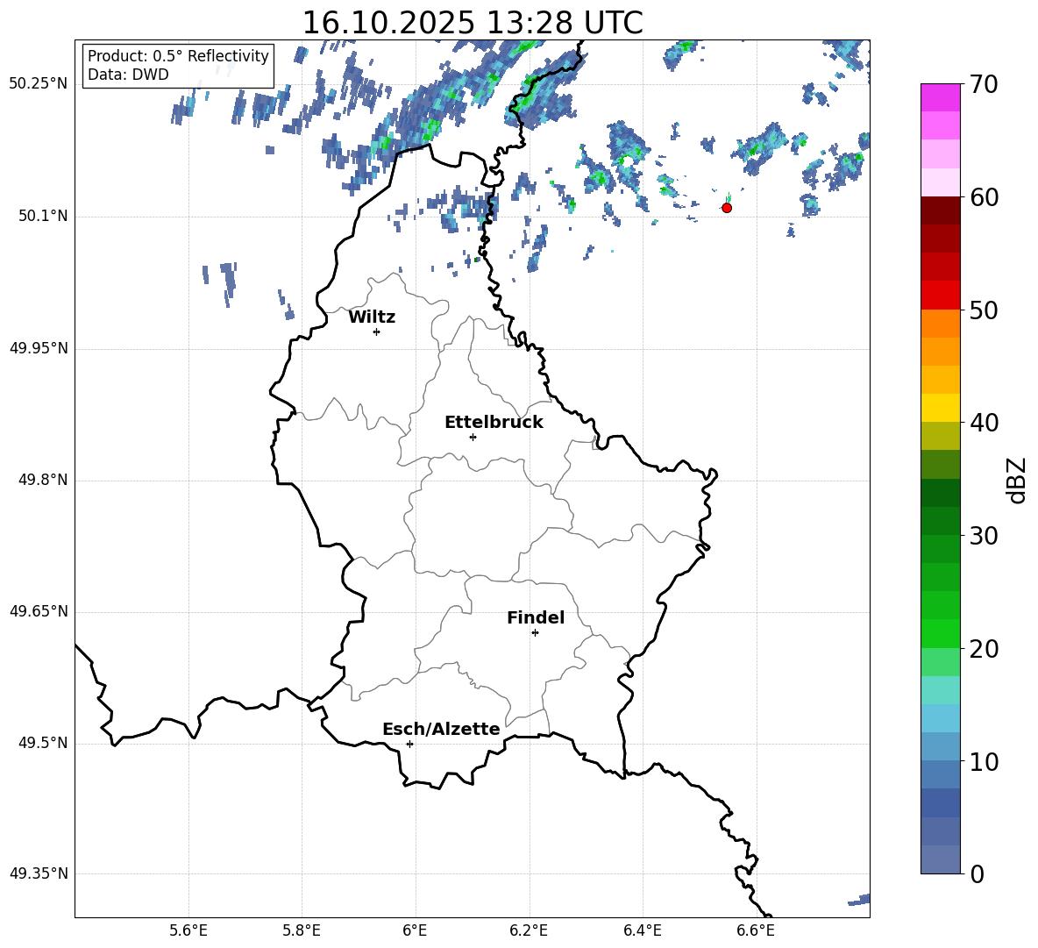Viewport: 1038px width, 948px height.
Task: Click the 49.35°N latitude label
Action: tap(39, 873)
